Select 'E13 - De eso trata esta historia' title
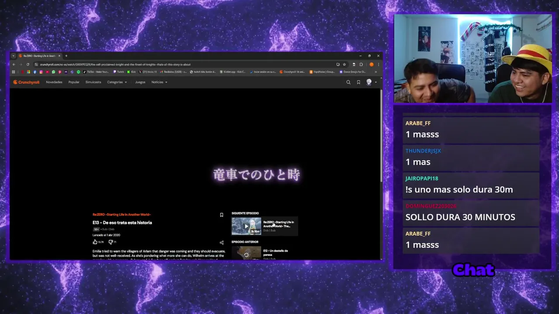The image size is (559, 314). pos(122,222)
